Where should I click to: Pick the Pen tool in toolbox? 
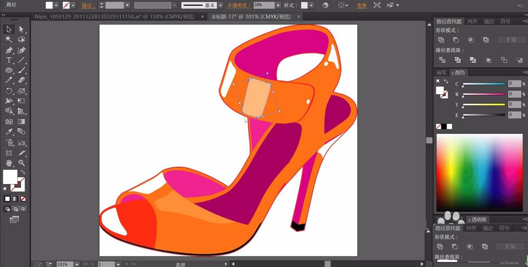[x=9, y=50]
